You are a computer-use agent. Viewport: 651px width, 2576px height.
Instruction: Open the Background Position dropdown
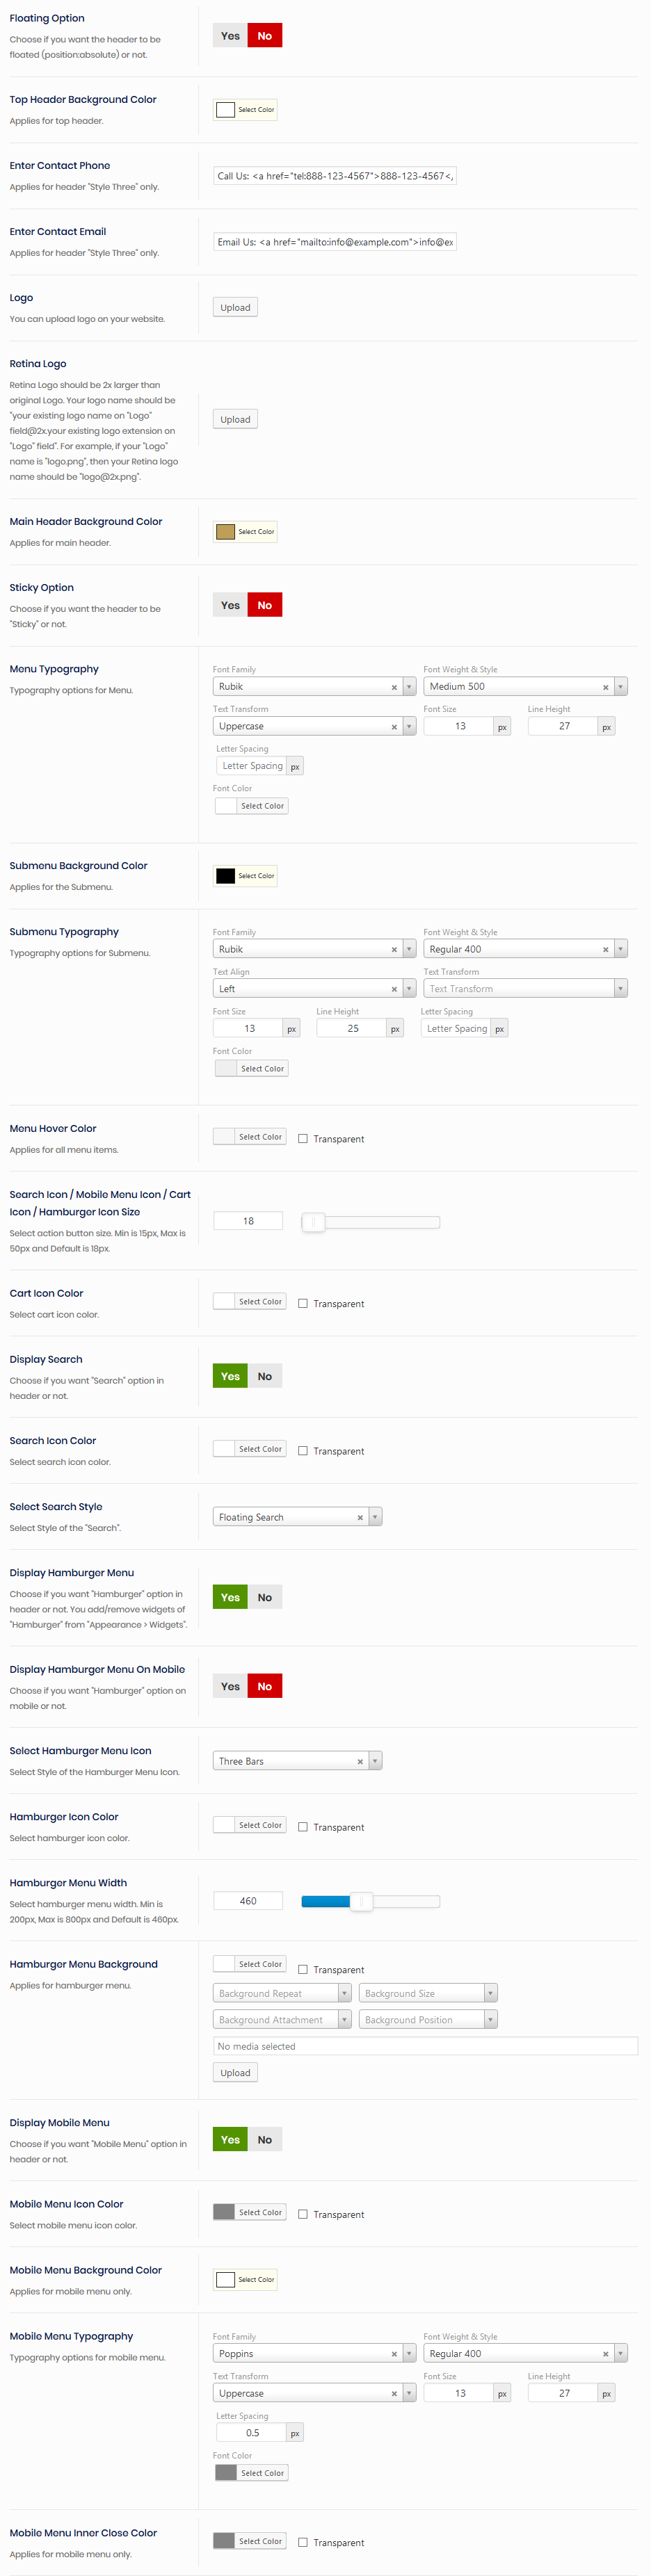point(427,2020)
